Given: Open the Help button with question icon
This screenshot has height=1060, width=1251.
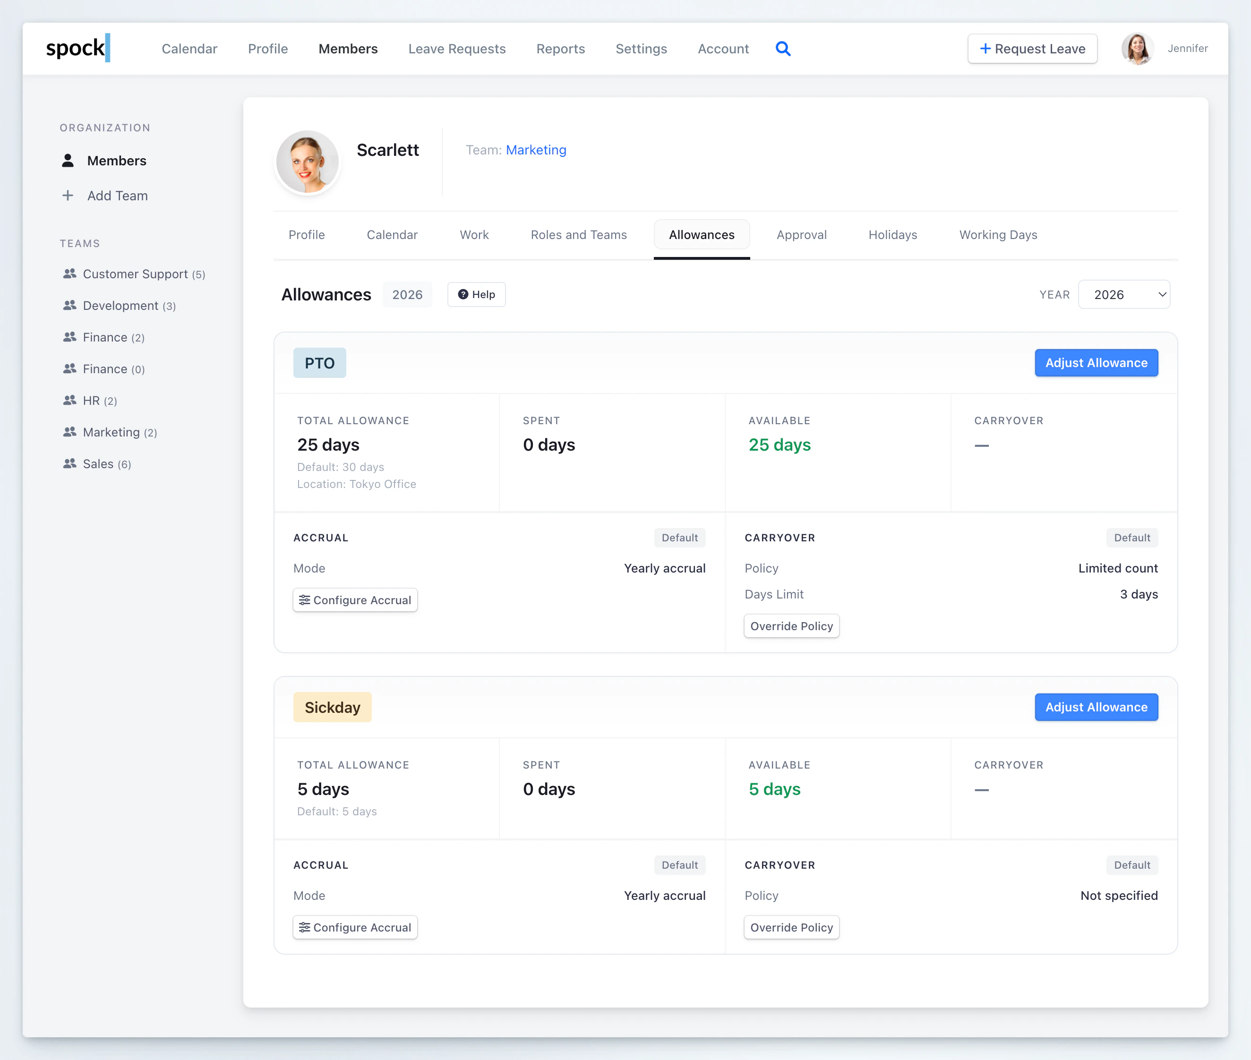Looking at the screenshot, I should click(477, 294).
